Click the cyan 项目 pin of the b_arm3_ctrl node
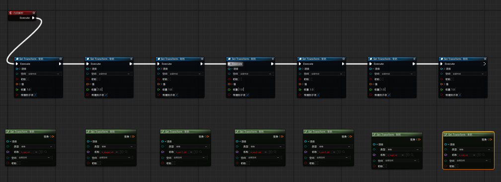The height and width of the screenshot is (182, 501). pyautogui.click(x=306, y=141)
